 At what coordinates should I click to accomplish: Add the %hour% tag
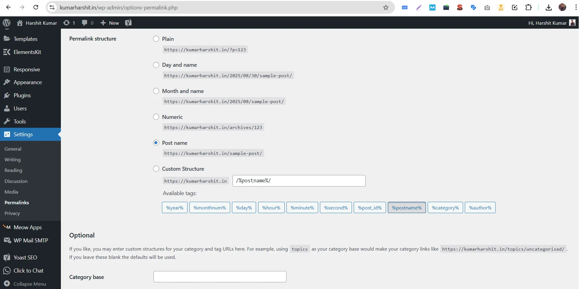click(272, 208)
